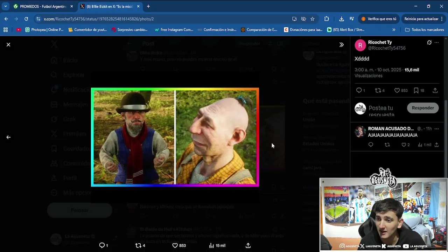Open the Todos los marcadores folder
The width and height of the screenshot is (448, 252).
coord(425,30)
